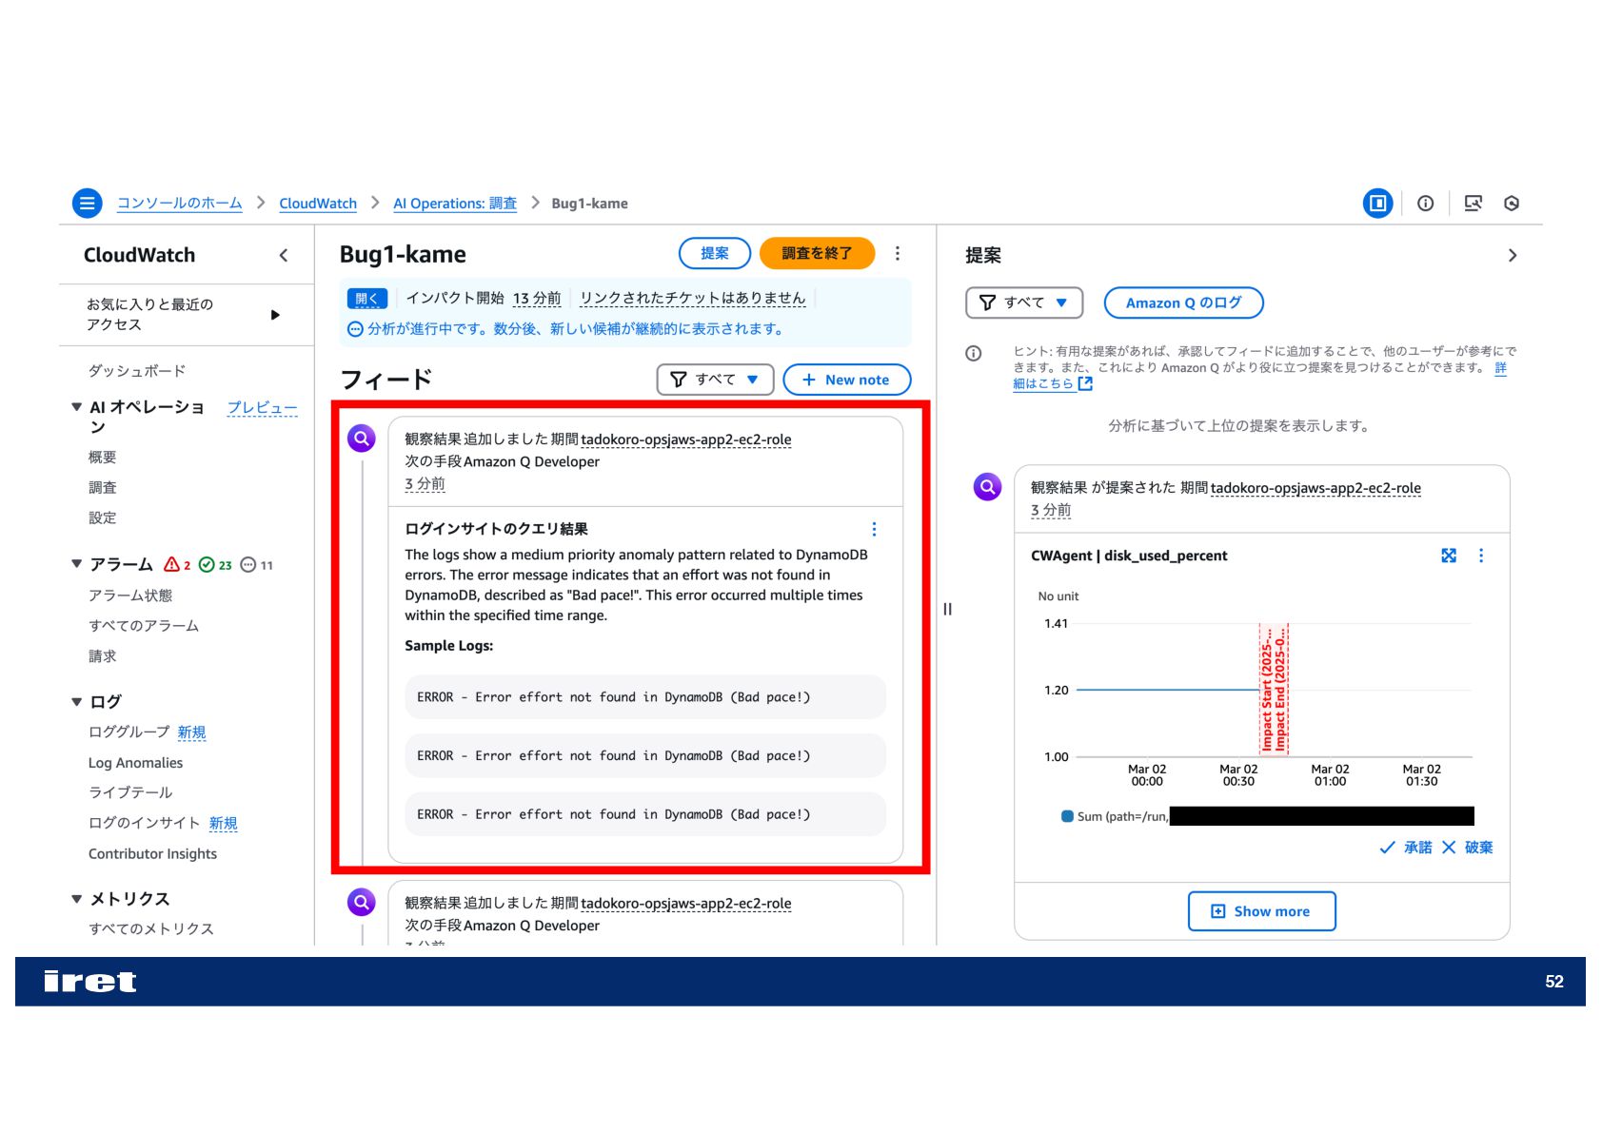The image size is (1602, 1132).
Task: Open ライブテール in sidebar
Action: pyautogui.click(x=130, y=792)
